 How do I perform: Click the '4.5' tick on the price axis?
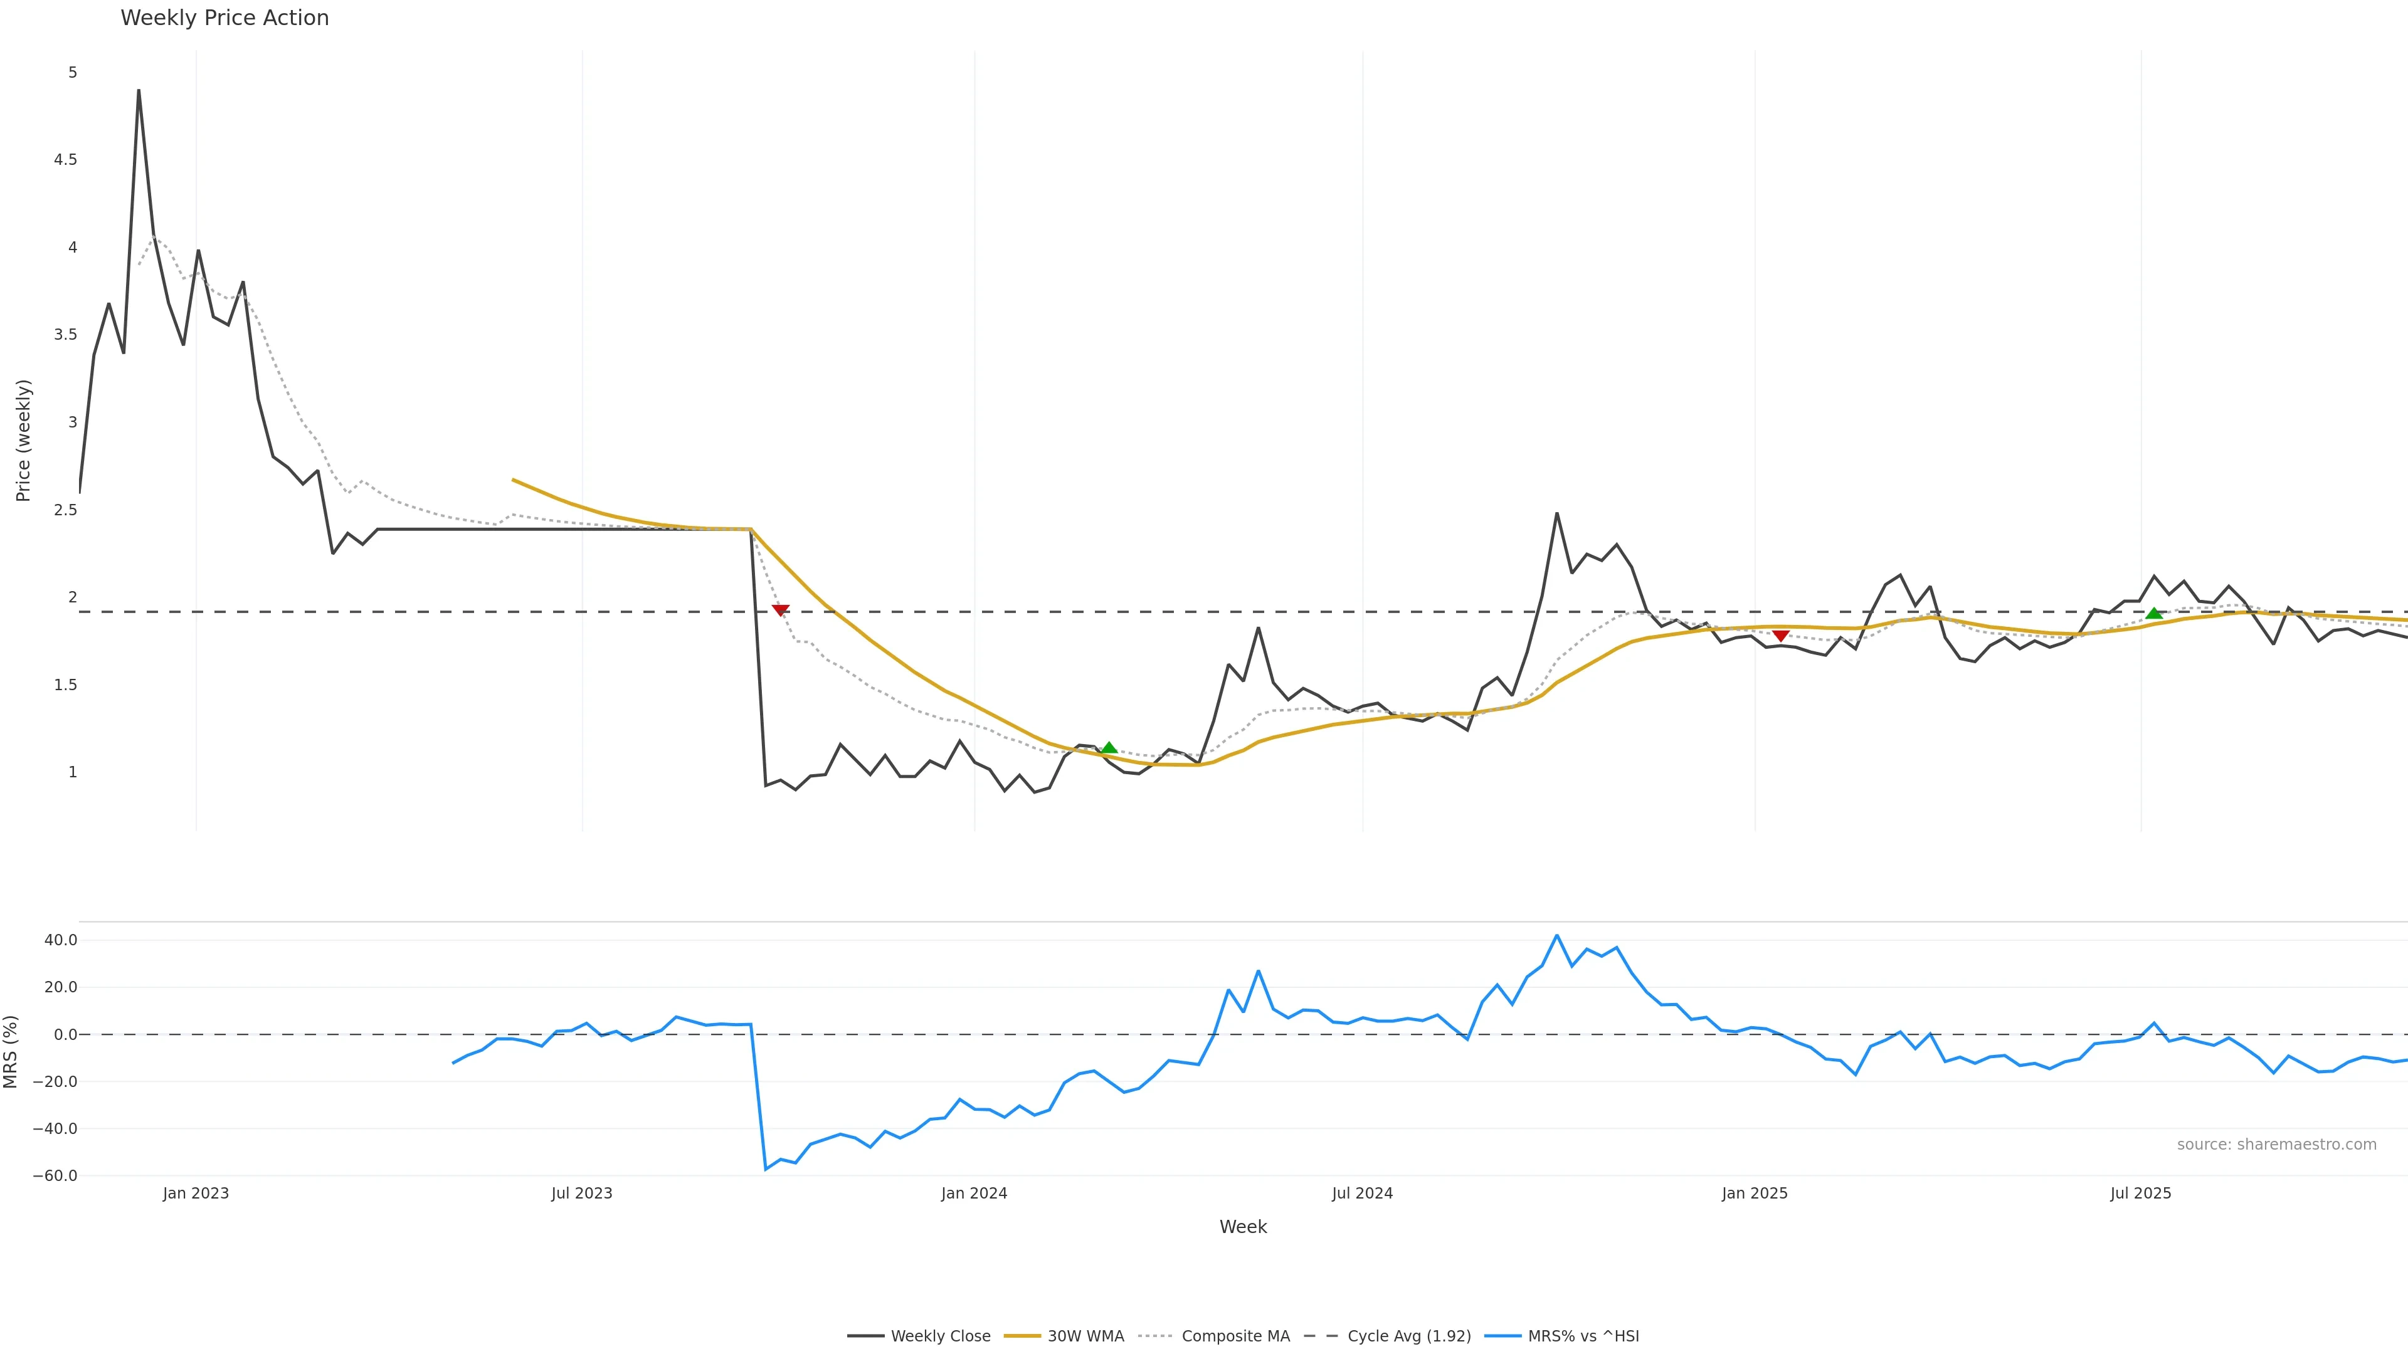(x=65, y=160)
